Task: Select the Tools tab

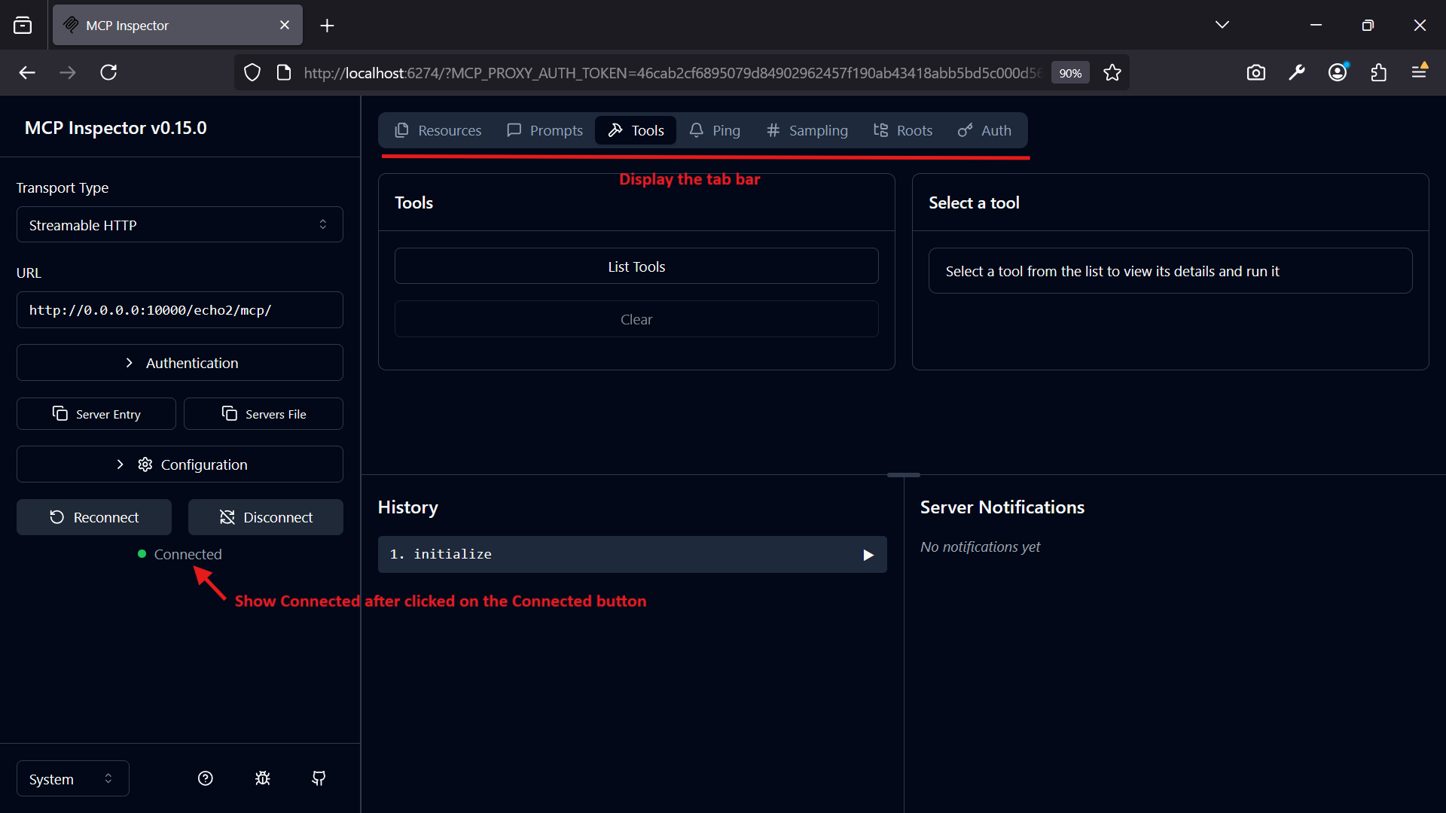Action: [x=636, y=130]
